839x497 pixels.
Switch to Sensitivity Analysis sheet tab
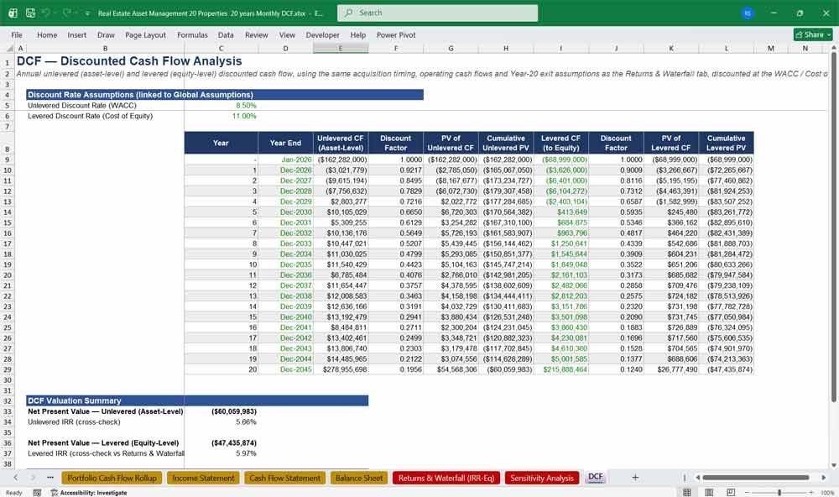pyautogui.click(x=541, y=478)
